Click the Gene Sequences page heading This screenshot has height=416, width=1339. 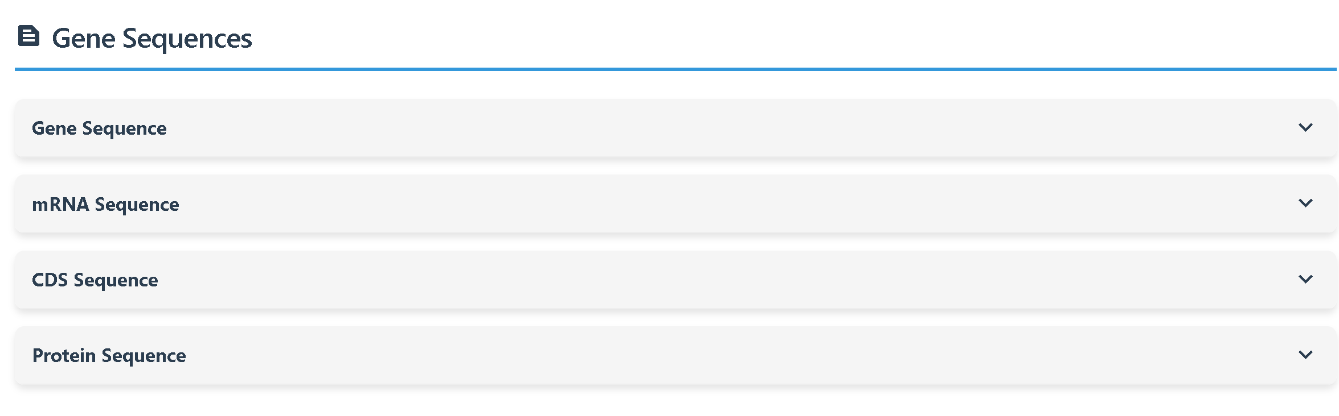(151, 39)
